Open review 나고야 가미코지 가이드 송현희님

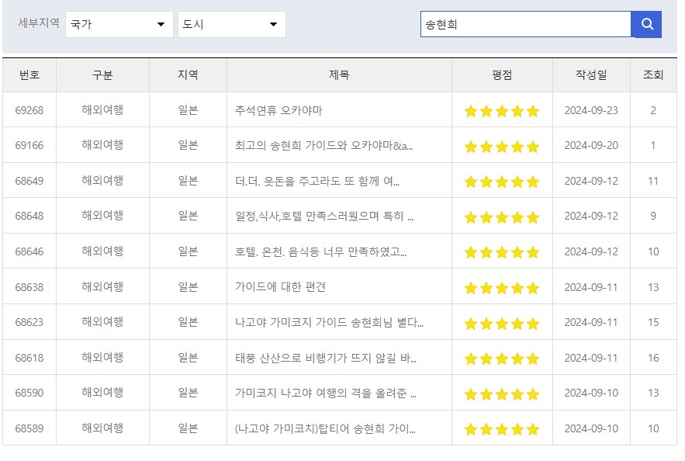click(x=329, y=323)
